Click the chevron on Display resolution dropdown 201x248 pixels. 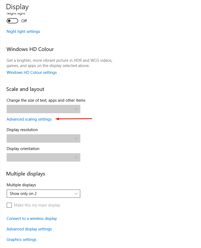coord(76,138)
